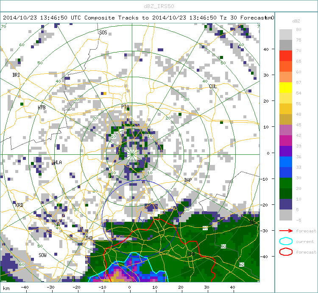Click the 42 dBZ pink swatch
The width and height of the screenshot is (318, 293).
(x=286, y=130)
